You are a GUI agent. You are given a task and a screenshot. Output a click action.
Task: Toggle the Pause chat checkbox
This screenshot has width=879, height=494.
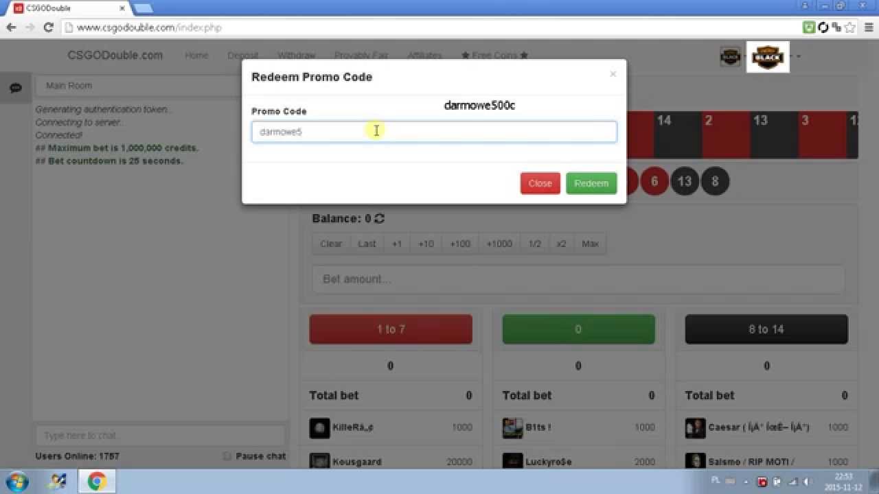point(227,456)
